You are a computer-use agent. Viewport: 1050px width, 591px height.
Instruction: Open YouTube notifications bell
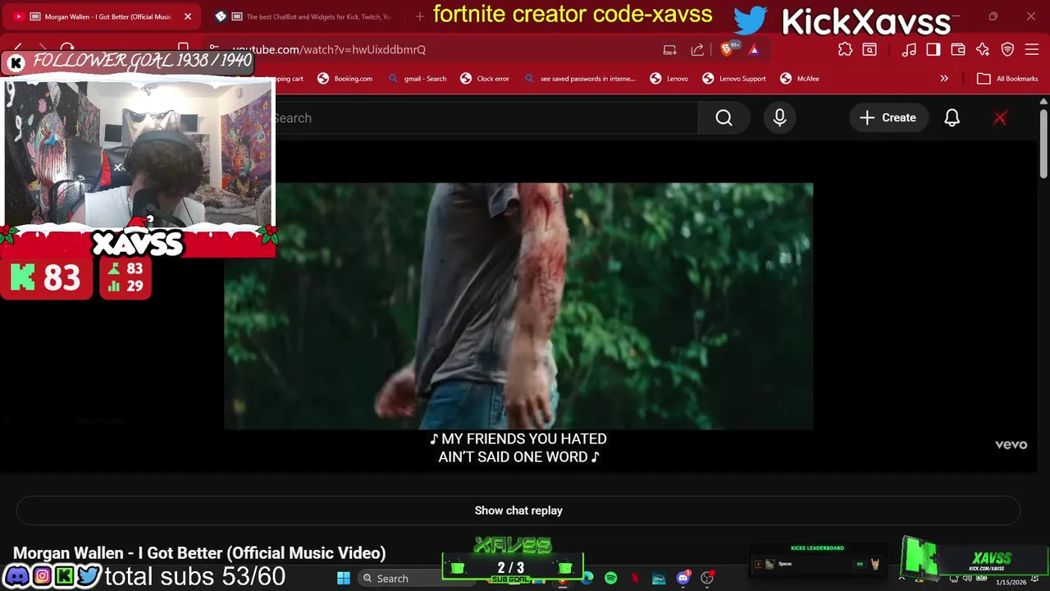coord(952,117)
